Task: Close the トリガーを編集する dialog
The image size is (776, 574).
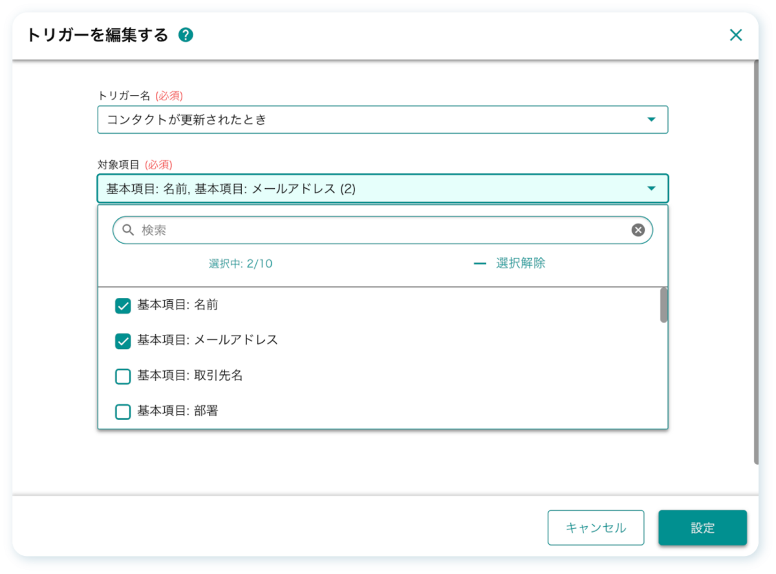Action: [x=735, y=35]
